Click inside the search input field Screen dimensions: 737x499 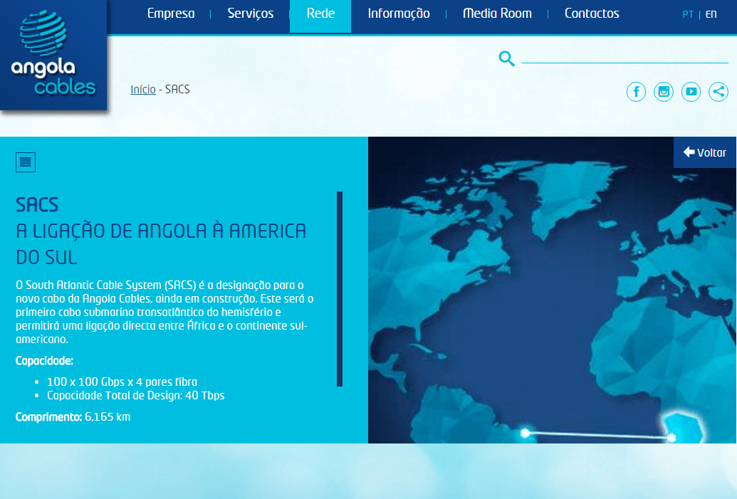tap(625, 61)
